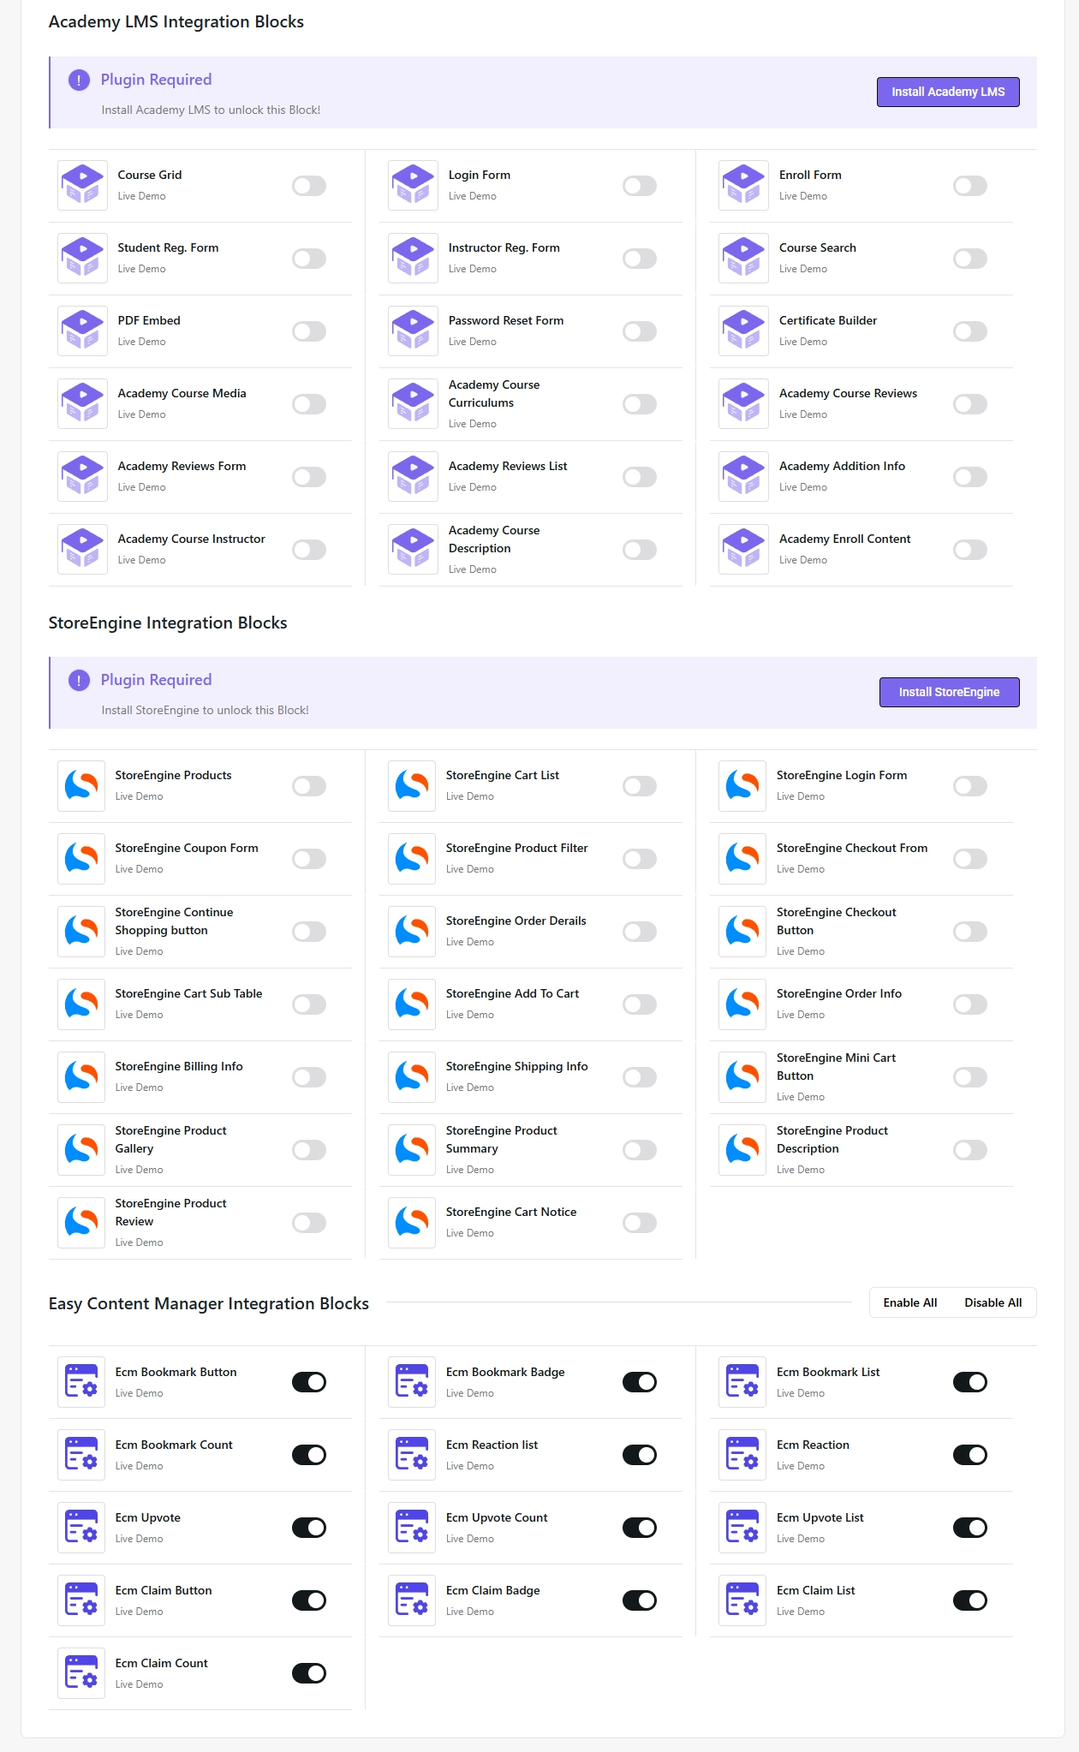
Task: Disable the Ecm Reaction list switch
Action: tap(640, 1455)
